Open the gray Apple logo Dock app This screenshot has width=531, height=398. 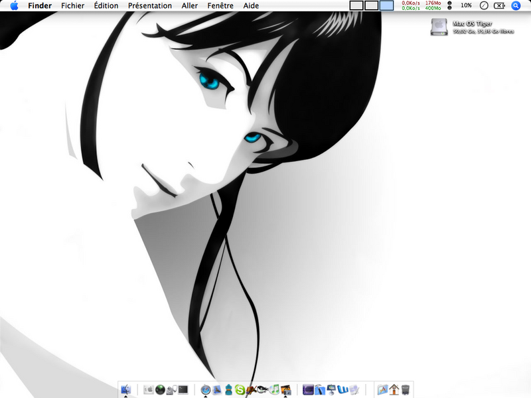tap(149, 389)
